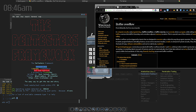Screen dimensions: 196x112
Task: Follow the Random article sidebar link
Action: pyautogui.click(x=102, y=39)
